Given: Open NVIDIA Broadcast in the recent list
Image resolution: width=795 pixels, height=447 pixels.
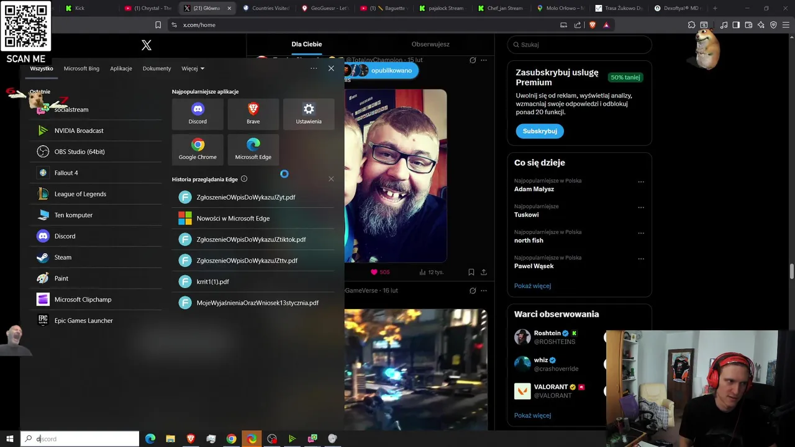Looking at the screenshot, I should 96,130.
